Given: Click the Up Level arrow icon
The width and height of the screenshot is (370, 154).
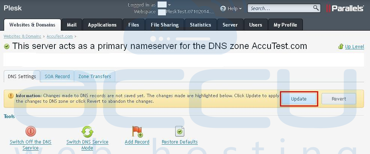Looking at the screenshot, I should [x=341, y=47].
